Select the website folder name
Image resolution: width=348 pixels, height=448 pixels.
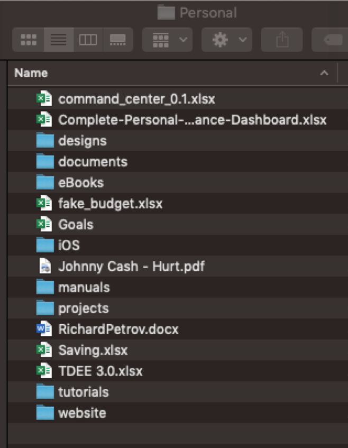[x=82, y=413]
